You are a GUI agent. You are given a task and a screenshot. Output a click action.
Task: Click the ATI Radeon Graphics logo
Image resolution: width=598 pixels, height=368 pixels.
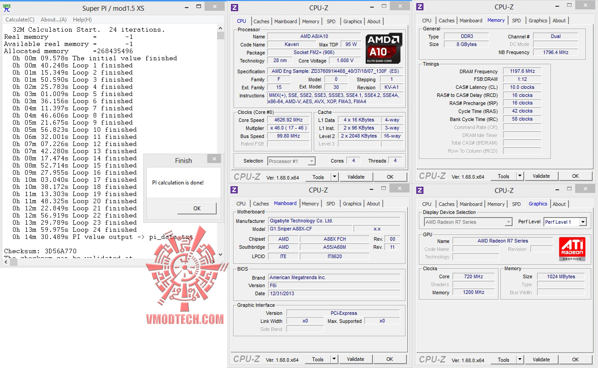(x=572, y=249)
